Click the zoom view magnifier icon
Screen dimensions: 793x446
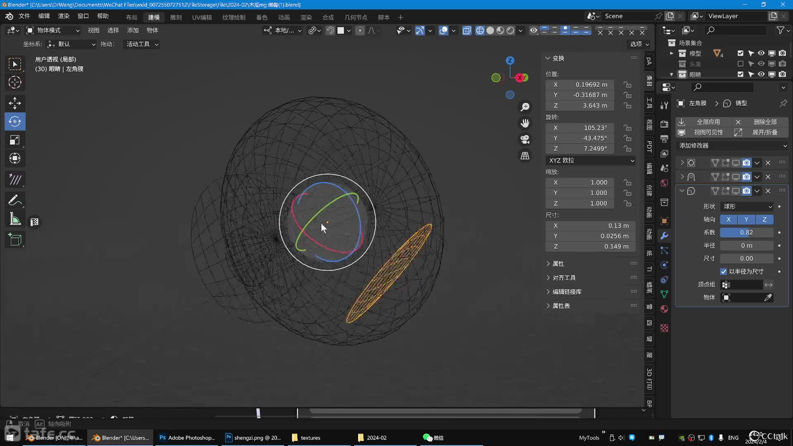point(525,107)
